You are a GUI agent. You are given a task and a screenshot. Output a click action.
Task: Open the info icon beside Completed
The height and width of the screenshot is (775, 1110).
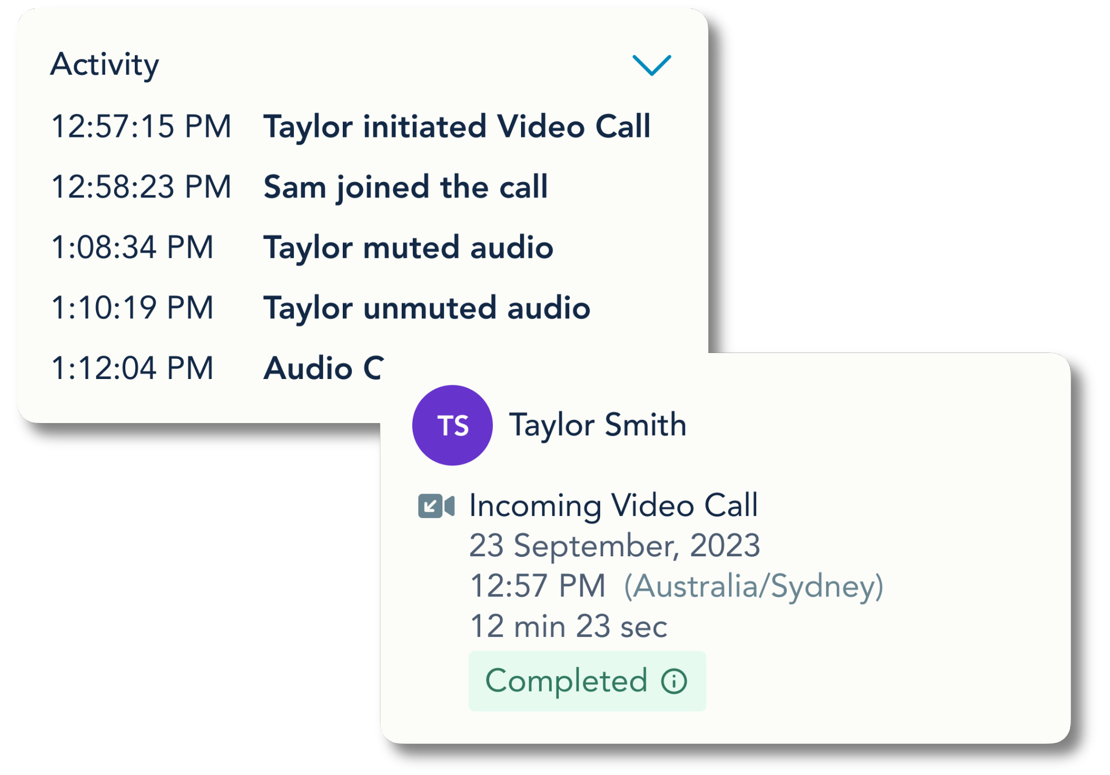[674, 681]
